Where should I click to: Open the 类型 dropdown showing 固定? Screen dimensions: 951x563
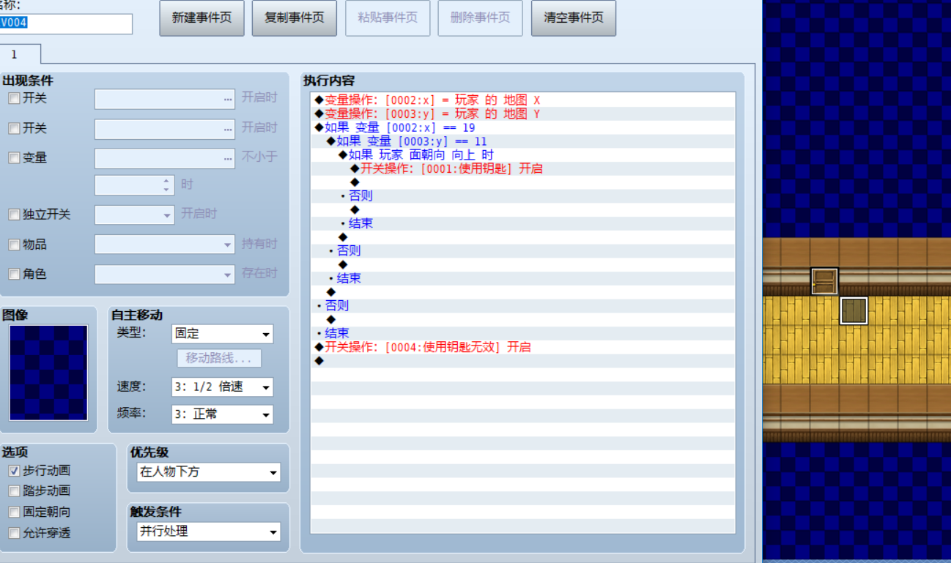click(222, 334)
